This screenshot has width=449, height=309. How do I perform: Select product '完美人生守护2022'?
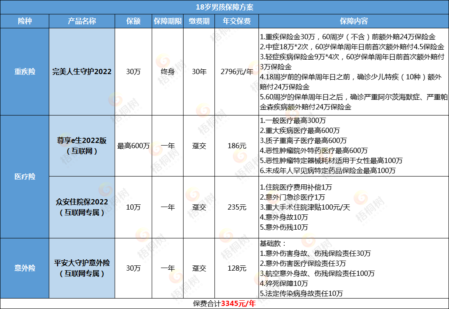(x=82, y=71)
